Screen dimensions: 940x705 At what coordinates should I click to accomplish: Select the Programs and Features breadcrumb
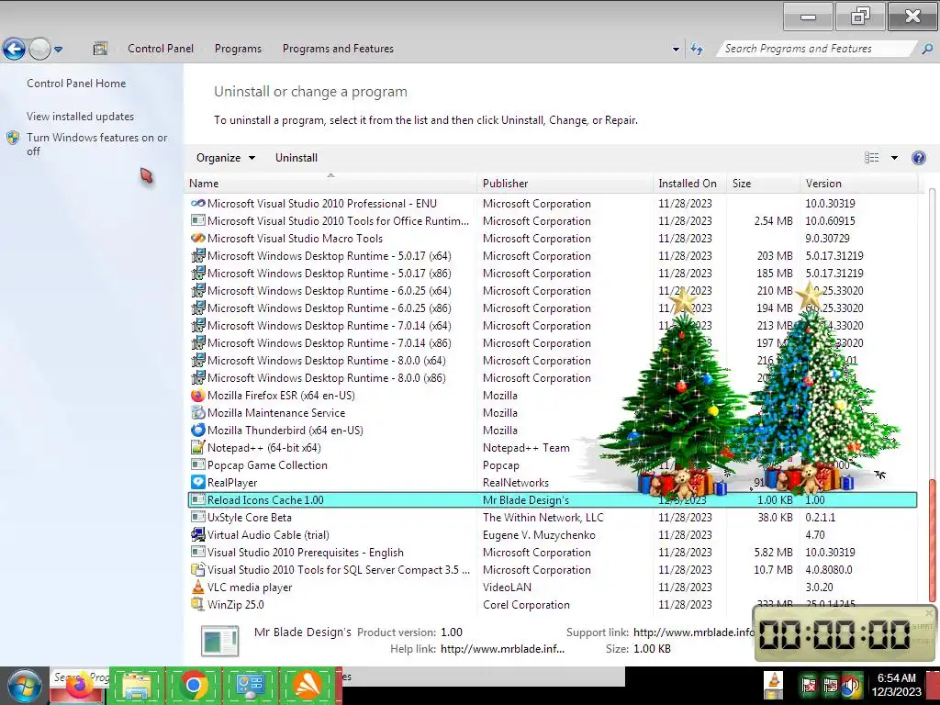pos(338,49)
